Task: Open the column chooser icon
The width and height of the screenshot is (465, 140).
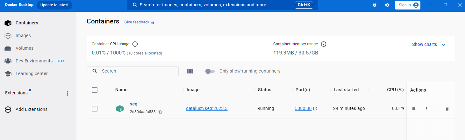Action: pos(190,71)
